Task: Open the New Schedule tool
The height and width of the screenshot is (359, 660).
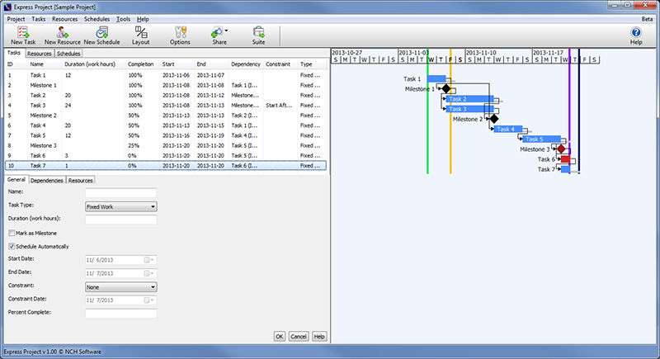Action: [101, 34]
